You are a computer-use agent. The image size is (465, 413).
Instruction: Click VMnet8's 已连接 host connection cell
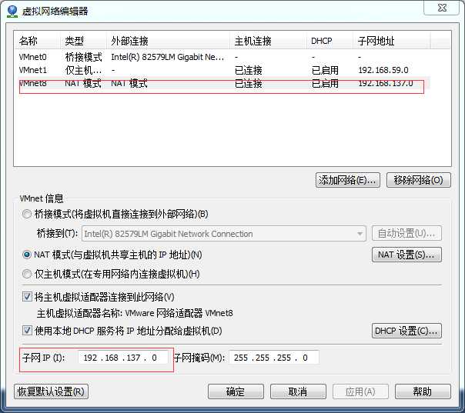coord(249,84)
